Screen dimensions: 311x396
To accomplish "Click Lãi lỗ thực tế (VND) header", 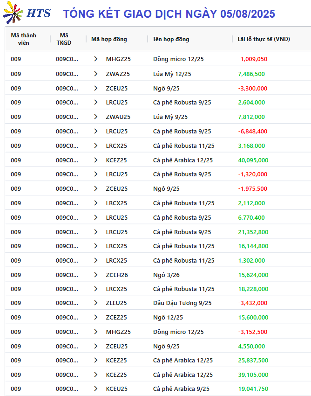I will click(x=264, y=39).
